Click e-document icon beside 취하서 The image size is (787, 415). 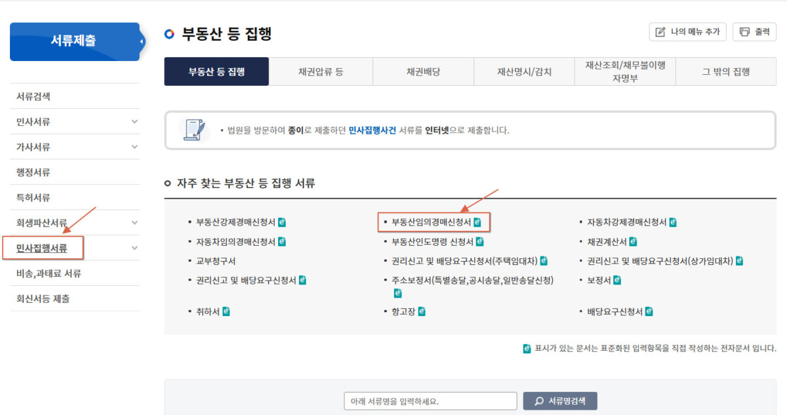coord(226,311)
